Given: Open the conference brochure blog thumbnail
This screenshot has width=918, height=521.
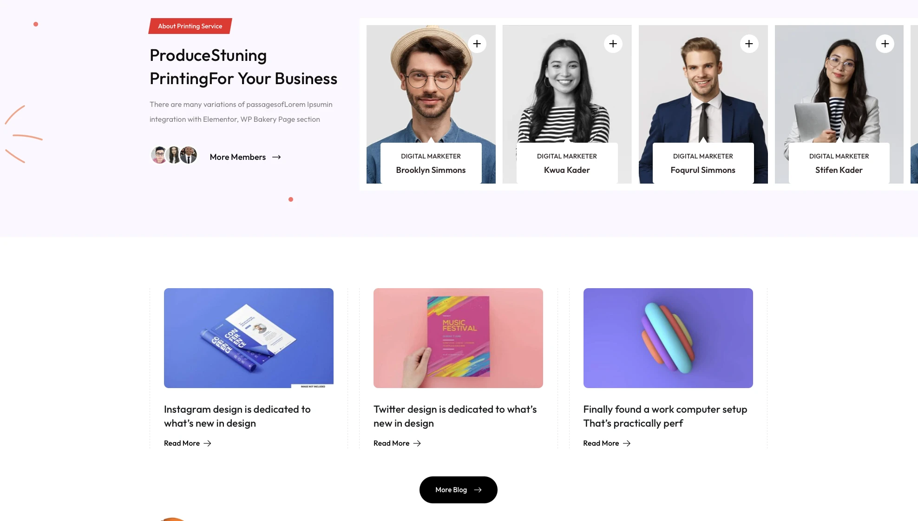Looking at the screenshot, I should tap(249, 338).
